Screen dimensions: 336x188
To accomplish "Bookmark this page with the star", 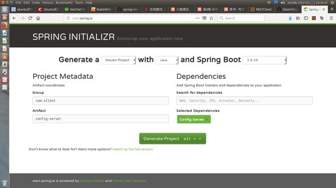I will 211,18.
